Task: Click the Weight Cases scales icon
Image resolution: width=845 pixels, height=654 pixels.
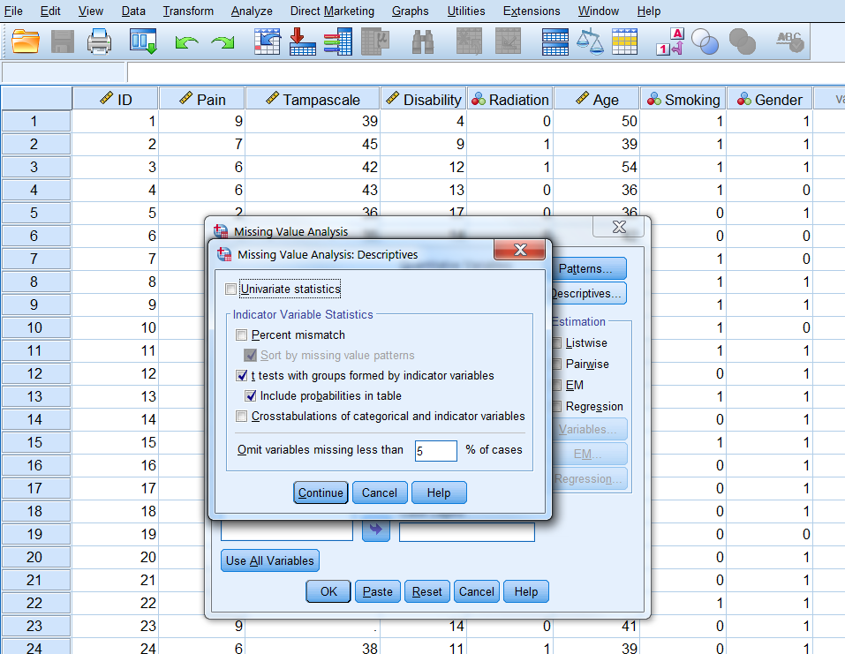Action: pyautogui.click(x=589, y=41)
